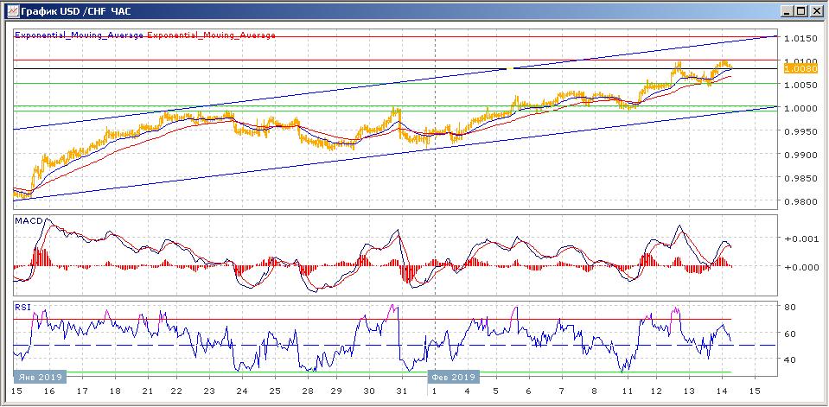Click the chart window icon in title bar
829x407 pixels.
10,10
